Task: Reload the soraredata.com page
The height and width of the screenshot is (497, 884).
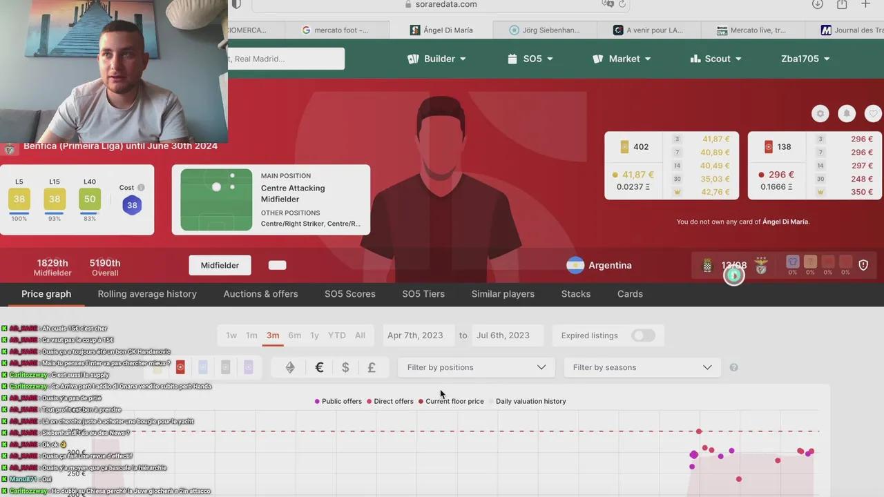Action: click(x=622, y=4)
